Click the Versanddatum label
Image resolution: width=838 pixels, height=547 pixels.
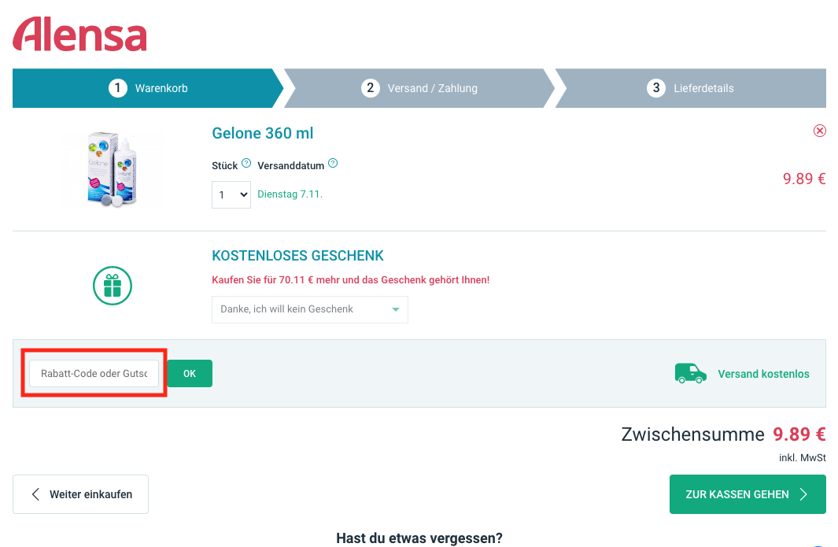point(290,166)
